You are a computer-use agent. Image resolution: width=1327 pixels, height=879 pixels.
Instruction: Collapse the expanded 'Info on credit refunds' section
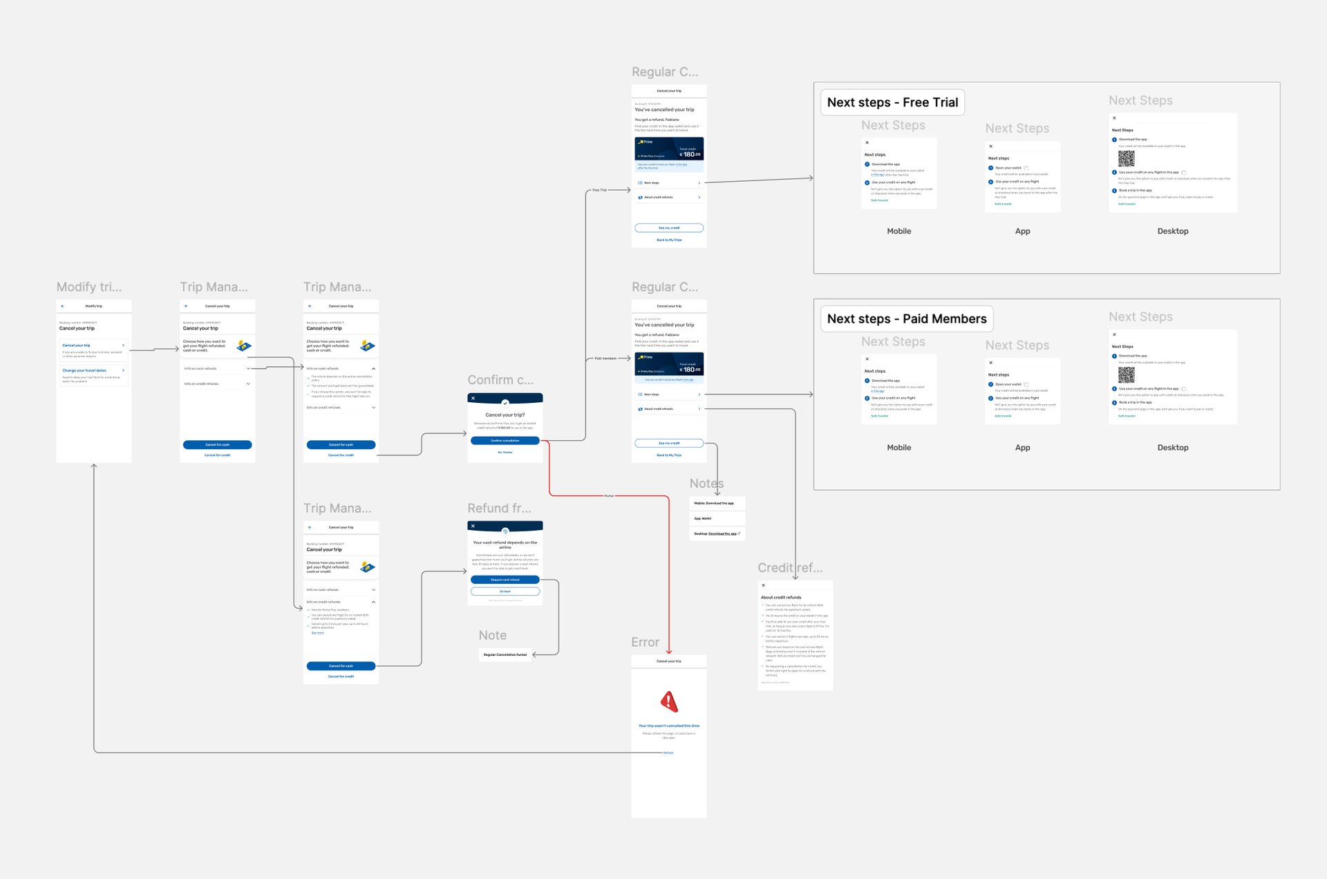click(373, 602)
